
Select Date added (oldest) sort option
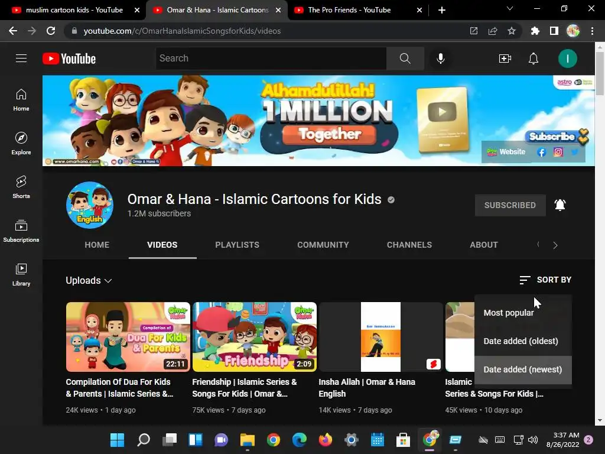tap(523, 341)
